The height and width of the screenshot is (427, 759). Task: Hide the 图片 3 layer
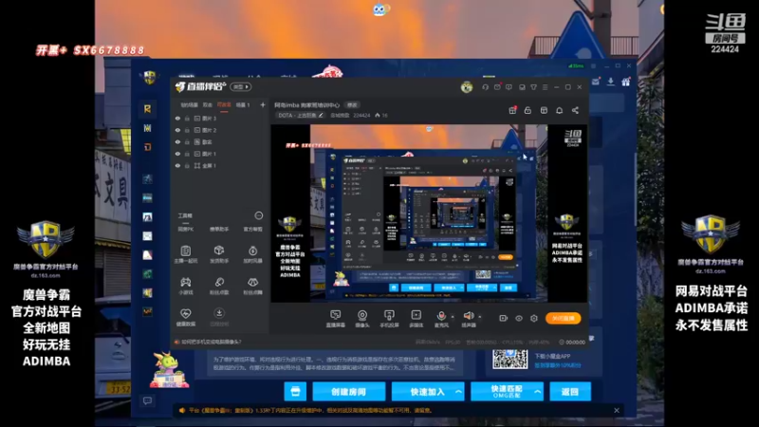pos(177,118)
